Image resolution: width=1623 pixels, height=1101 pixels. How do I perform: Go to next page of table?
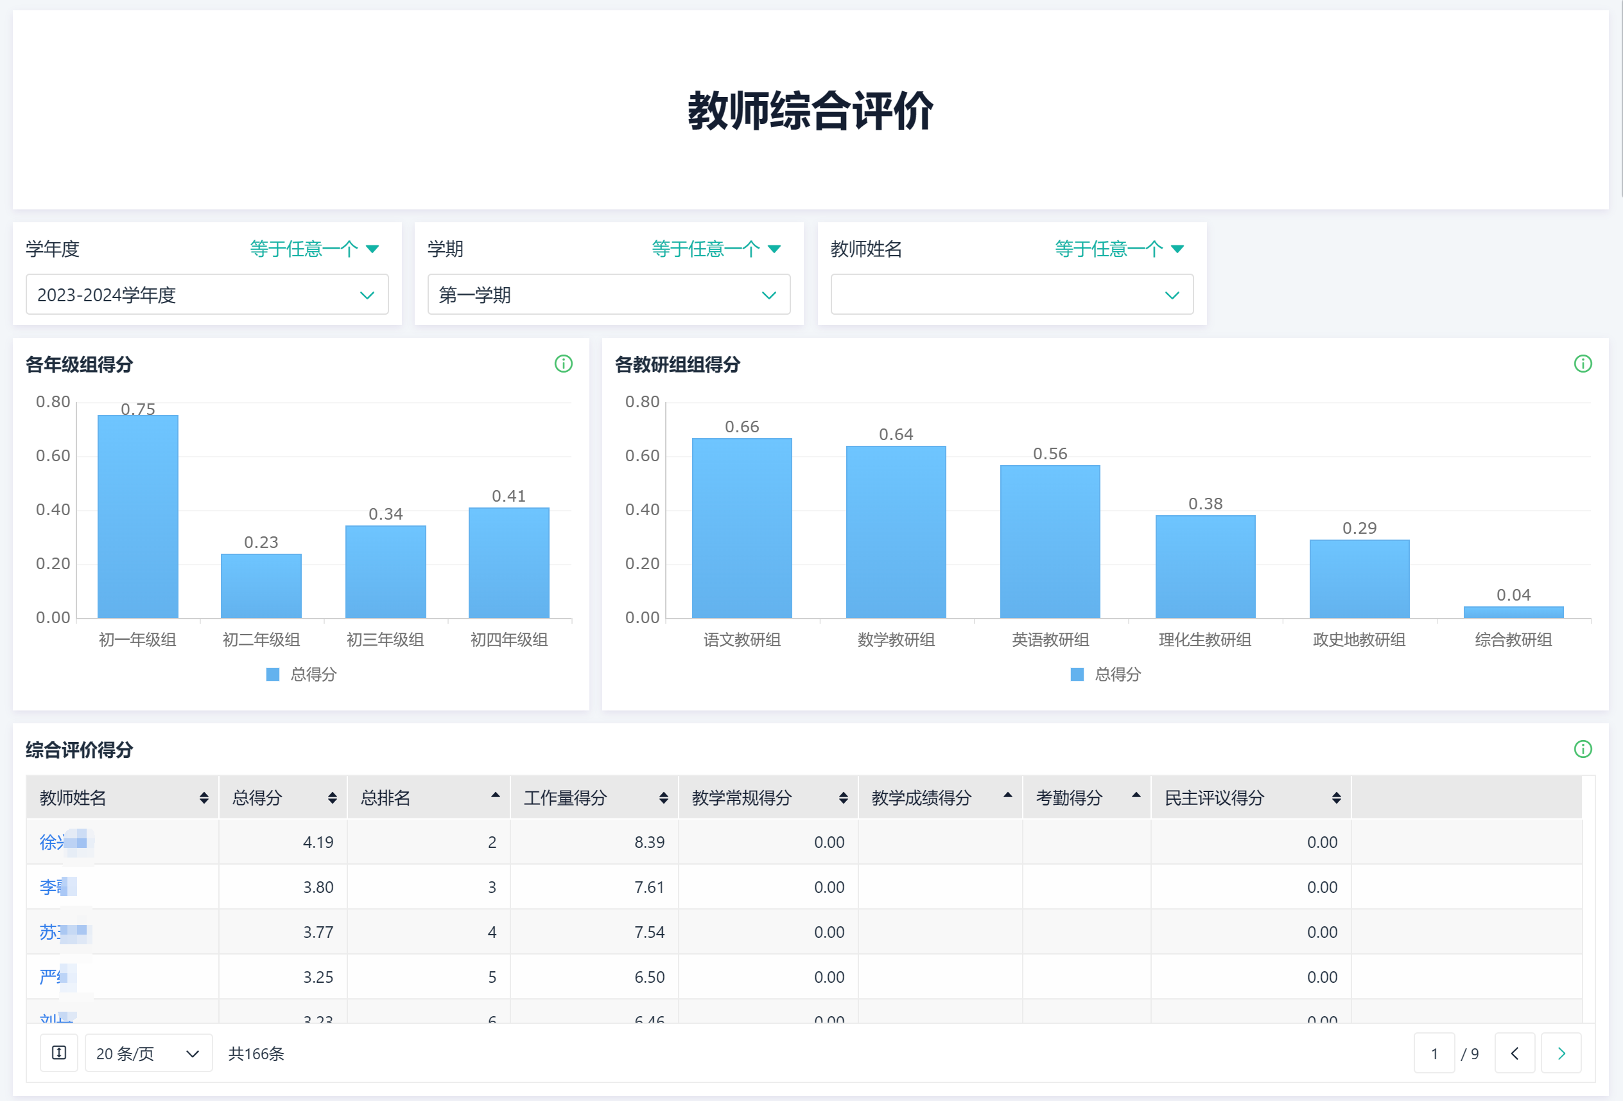[x=1561, y=1053]
